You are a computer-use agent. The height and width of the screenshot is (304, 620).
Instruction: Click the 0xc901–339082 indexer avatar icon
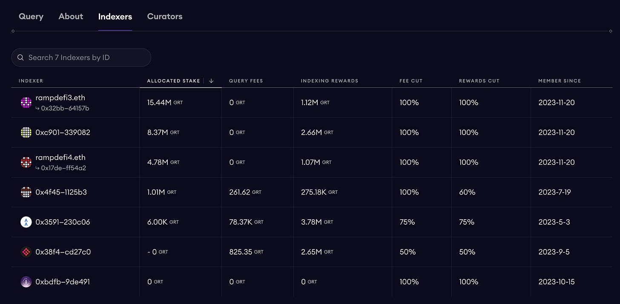click(26, 132)
